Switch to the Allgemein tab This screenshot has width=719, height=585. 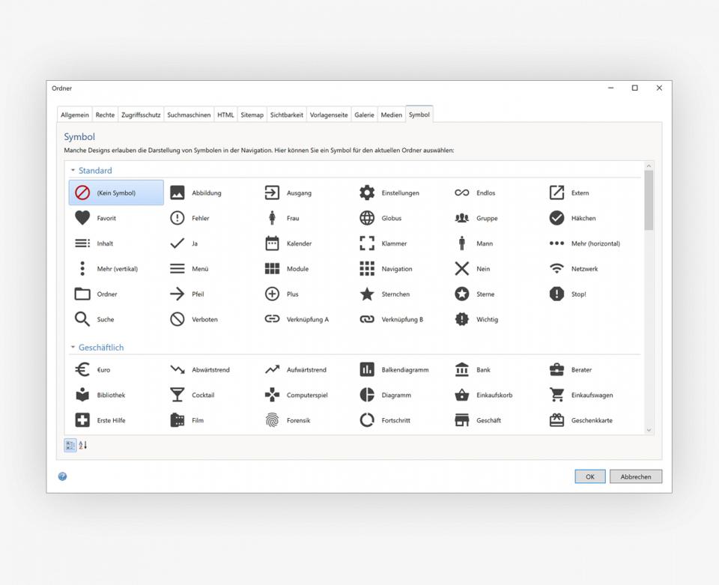[75, 115]
